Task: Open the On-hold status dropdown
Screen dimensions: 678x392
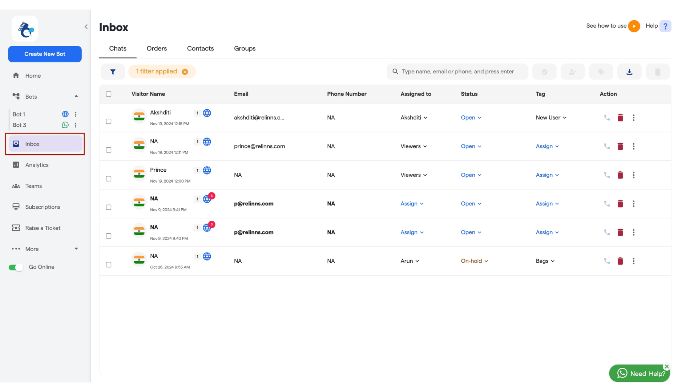Action: (x=474, y=261)
